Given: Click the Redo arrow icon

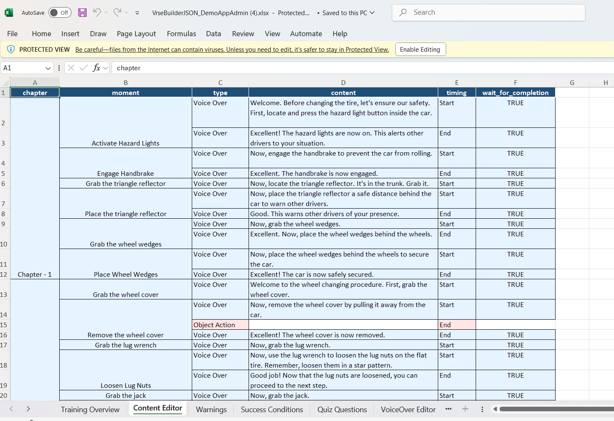Looking at the screenshot, I should click(117, 13).
